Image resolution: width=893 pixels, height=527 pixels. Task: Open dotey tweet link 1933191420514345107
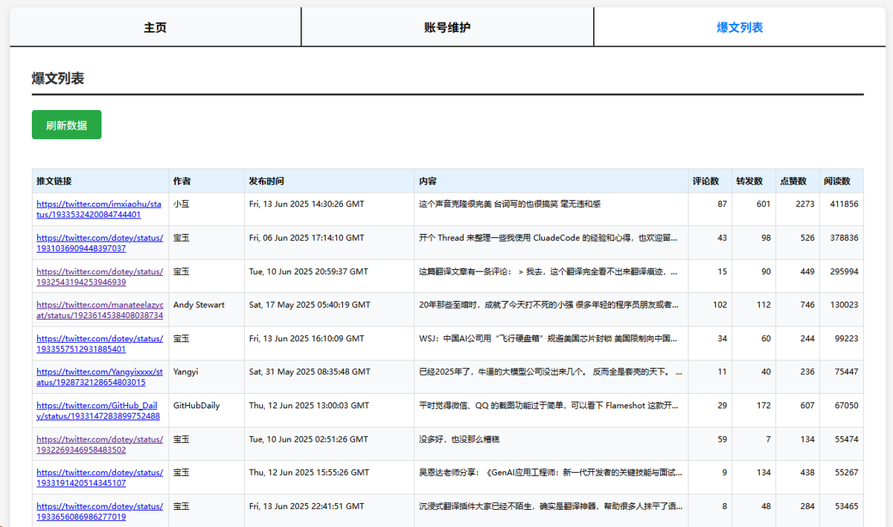pos(99,478)
